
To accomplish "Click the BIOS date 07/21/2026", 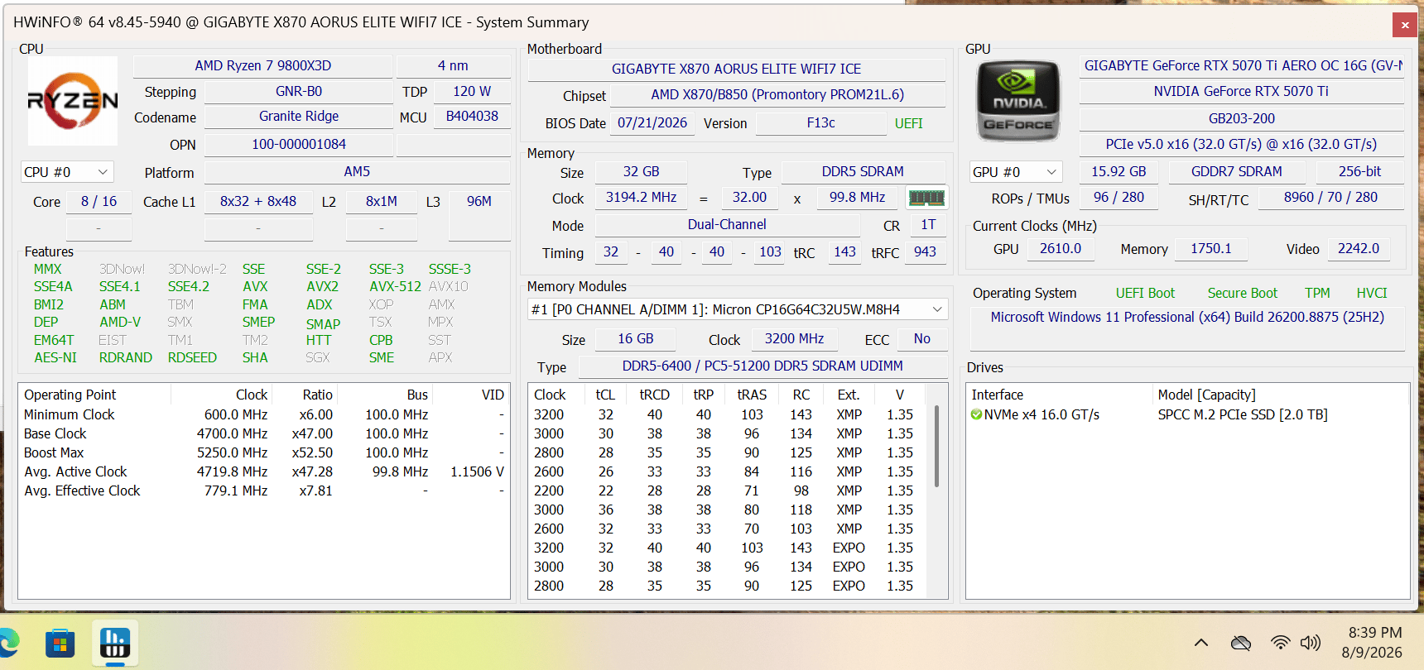I will tap(652, 123).
